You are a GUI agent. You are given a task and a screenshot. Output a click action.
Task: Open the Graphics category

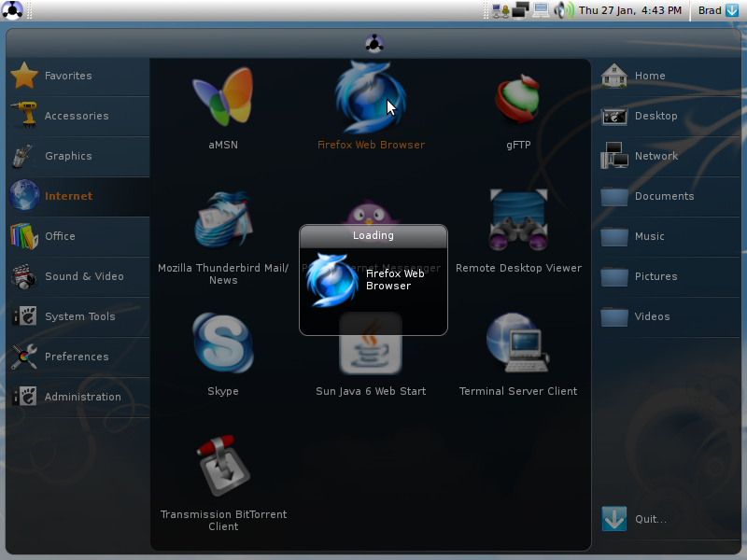[x=78, y=156]
